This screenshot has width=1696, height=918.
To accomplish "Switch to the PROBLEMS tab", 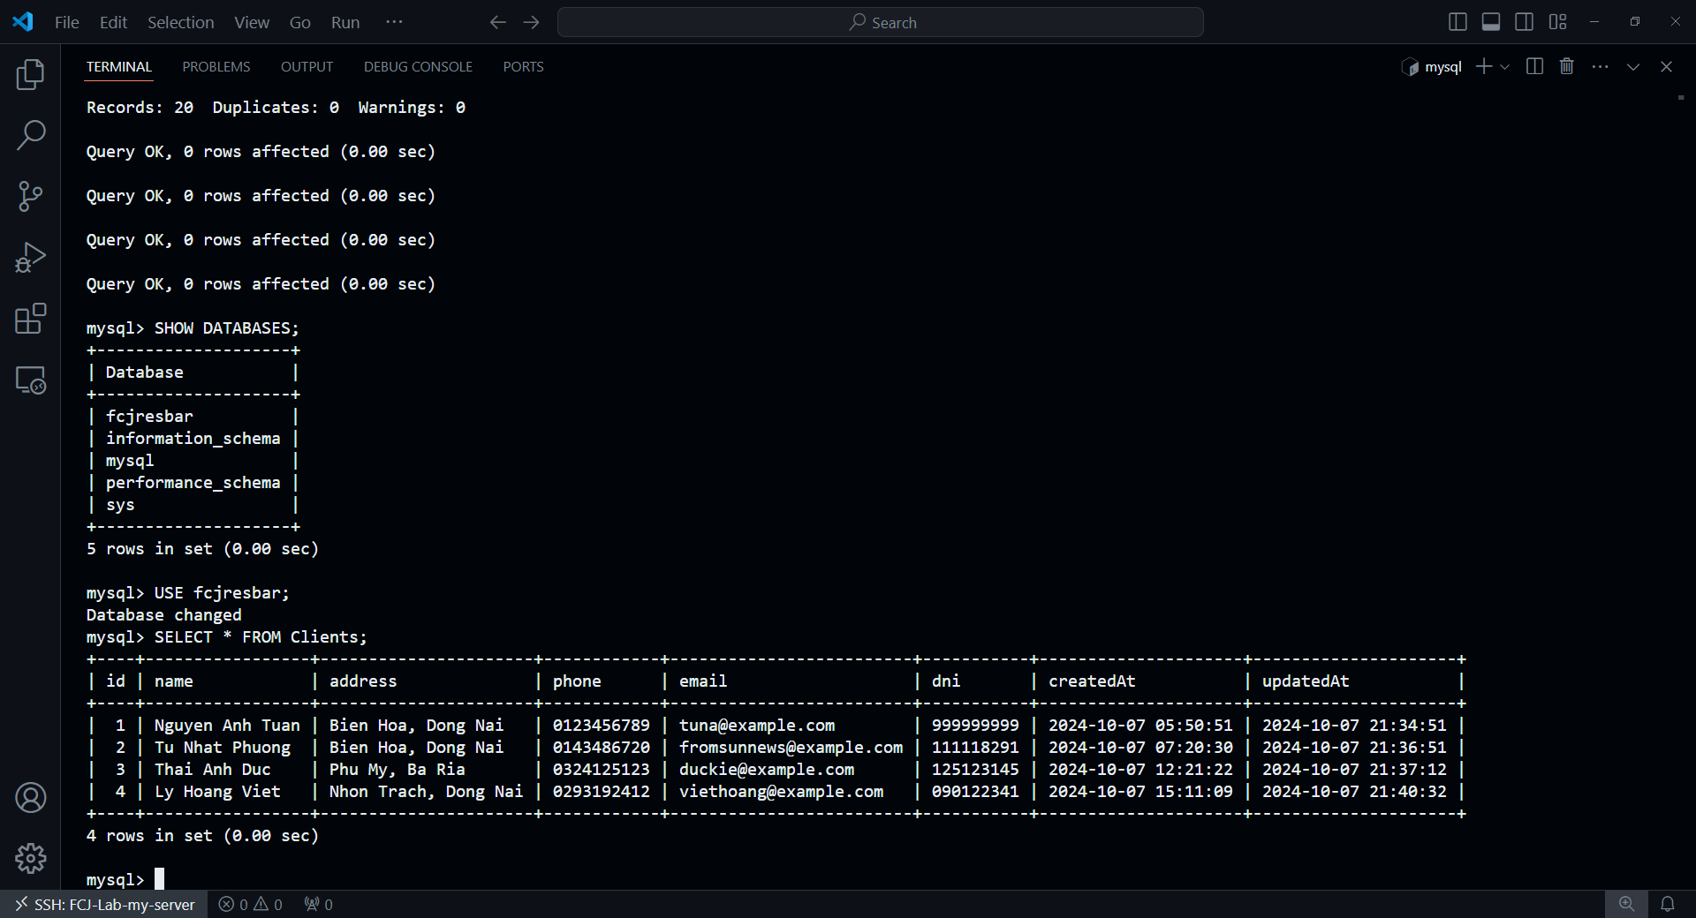I will 216,66.
